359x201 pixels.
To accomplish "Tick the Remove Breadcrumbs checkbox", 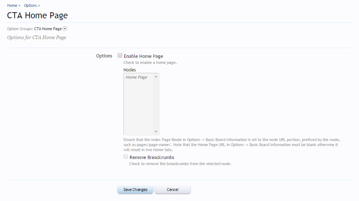I will (x=125, y=156).
